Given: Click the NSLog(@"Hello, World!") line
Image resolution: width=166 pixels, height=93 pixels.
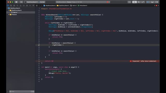Looking at the screenshot, I should coord(60,73).
